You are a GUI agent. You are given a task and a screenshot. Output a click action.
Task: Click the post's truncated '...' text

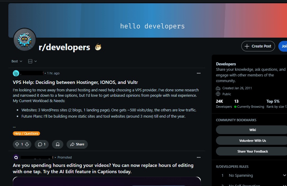tap(14, 126)
